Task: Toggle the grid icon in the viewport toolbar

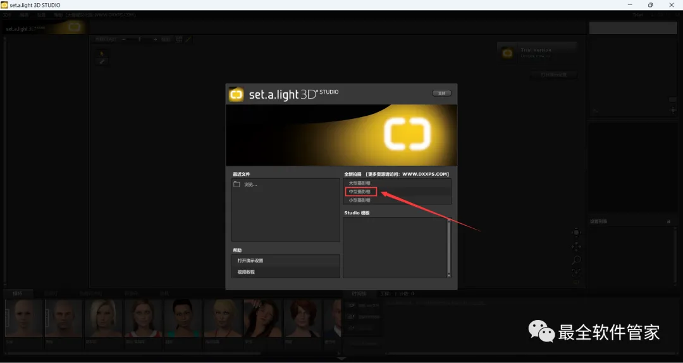Action: (x=178, y=40)
